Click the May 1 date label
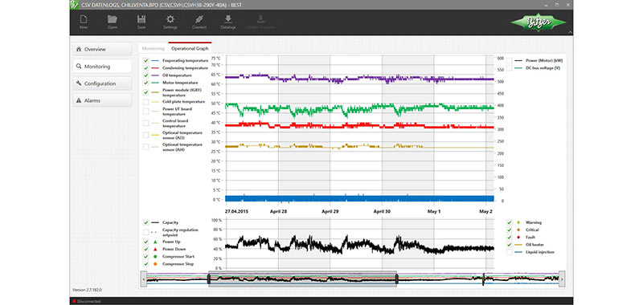The height and width of the screenshot is (305, 643). (x=434, y=212)
